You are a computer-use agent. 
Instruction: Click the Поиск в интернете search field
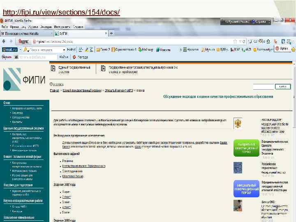45,50
